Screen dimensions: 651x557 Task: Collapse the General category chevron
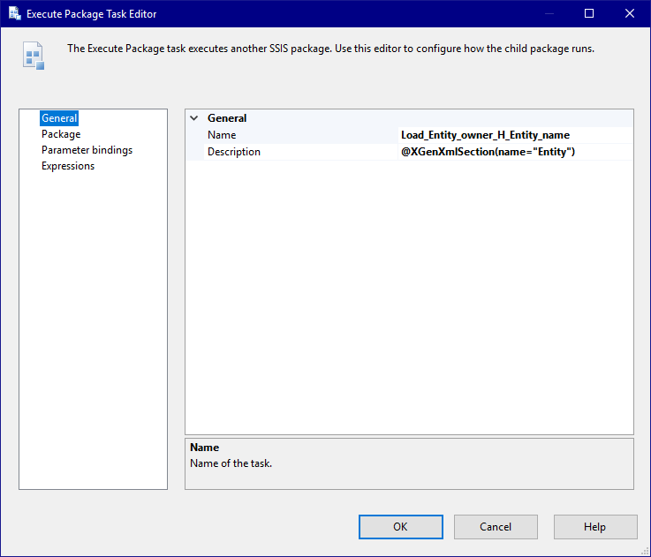point(194,118)
